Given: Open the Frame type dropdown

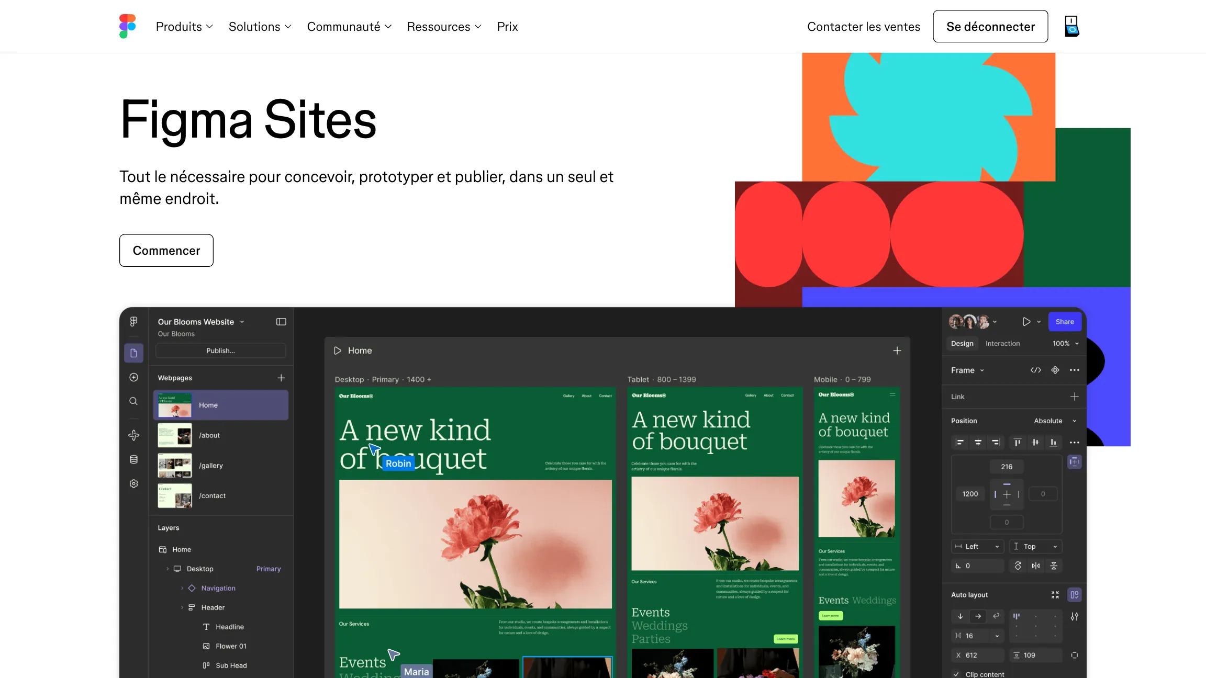Looking at the screenshot, I should [x=968, y=370].
